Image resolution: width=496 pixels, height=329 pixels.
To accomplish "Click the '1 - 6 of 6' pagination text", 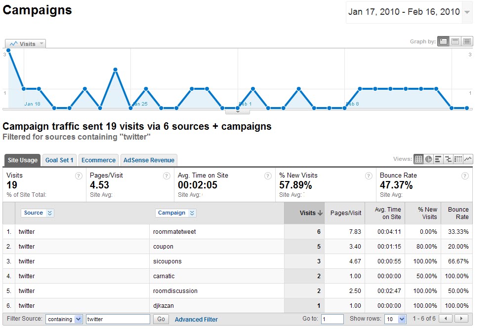I will [424, 319].
